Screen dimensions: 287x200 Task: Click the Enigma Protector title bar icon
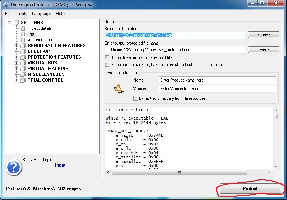[5, 4]
